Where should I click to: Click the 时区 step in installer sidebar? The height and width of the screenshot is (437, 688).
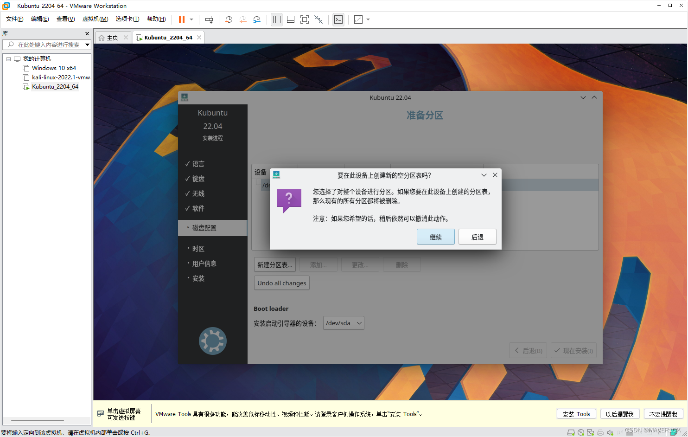pyautogui.click(x=198, y=249)
